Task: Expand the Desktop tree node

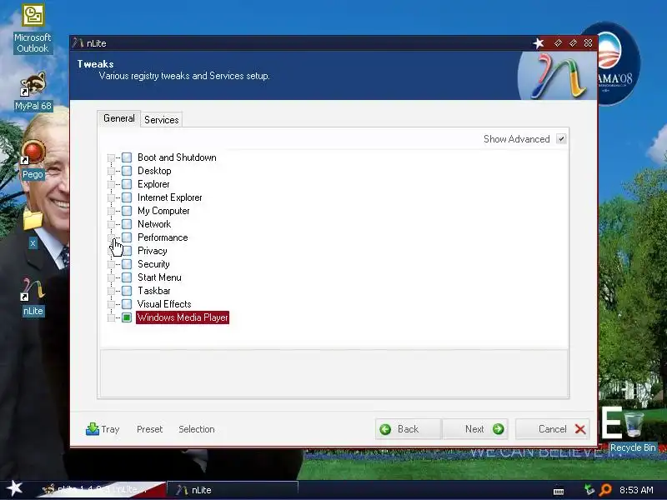Action: pos(111,171)
